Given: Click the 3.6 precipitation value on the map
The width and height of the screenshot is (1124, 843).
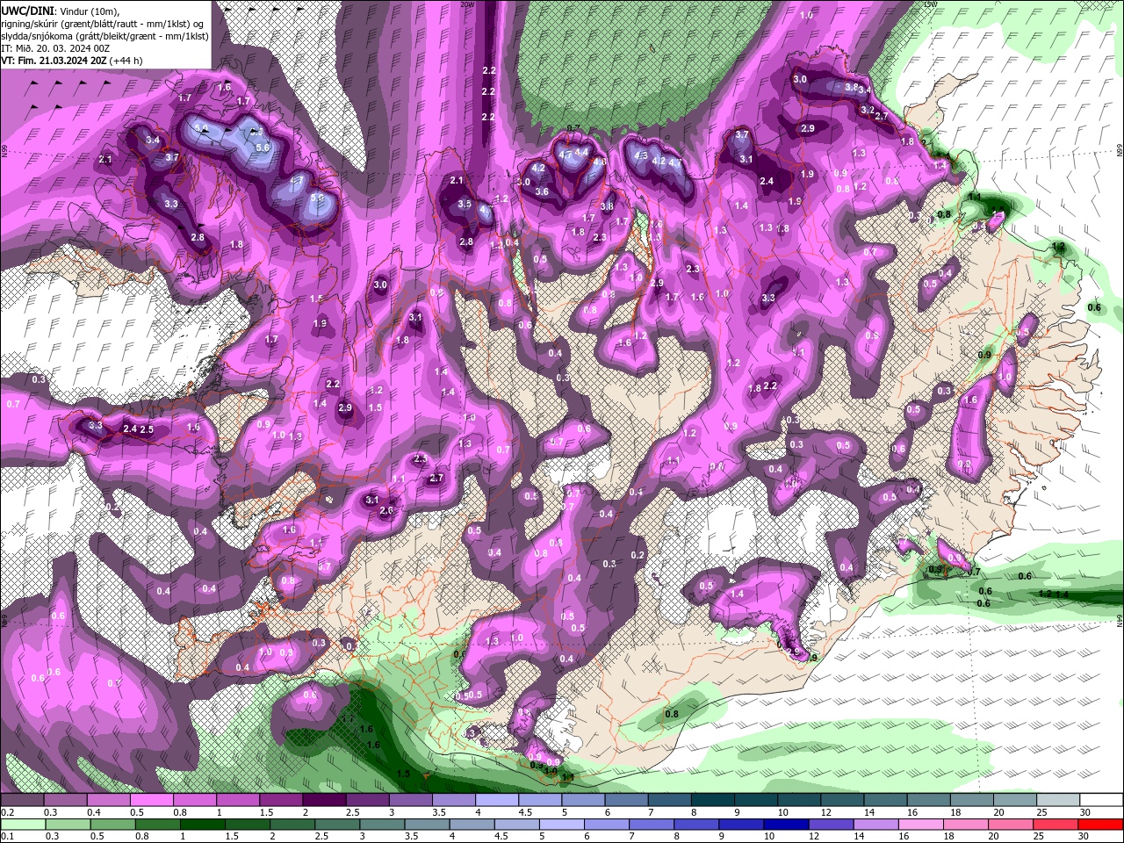Looking at the screenshot, I should (x=542, y=191).
